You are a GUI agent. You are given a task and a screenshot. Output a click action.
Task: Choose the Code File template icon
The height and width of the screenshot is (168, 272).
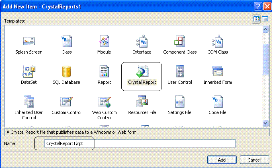(217, 102)
